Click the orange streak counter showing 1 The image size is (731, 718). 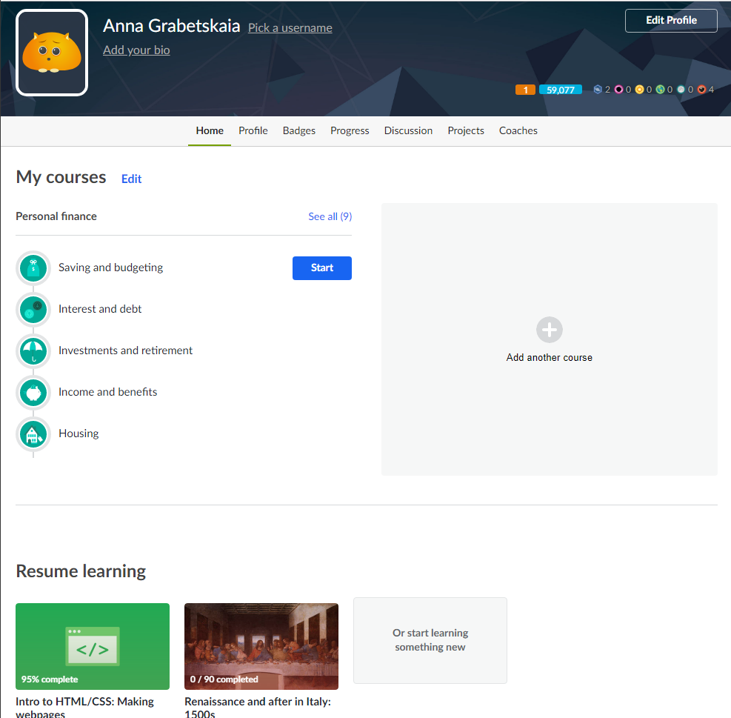point(525,90)
